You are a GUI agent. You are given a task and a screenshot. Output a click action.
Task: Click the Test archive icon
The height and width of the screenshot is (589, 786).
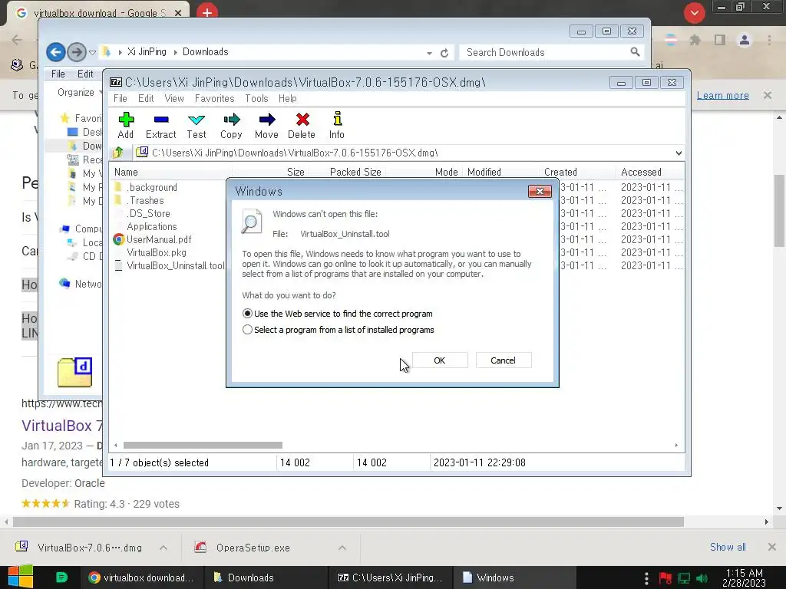pyautogui.click(x=196, y=119)
